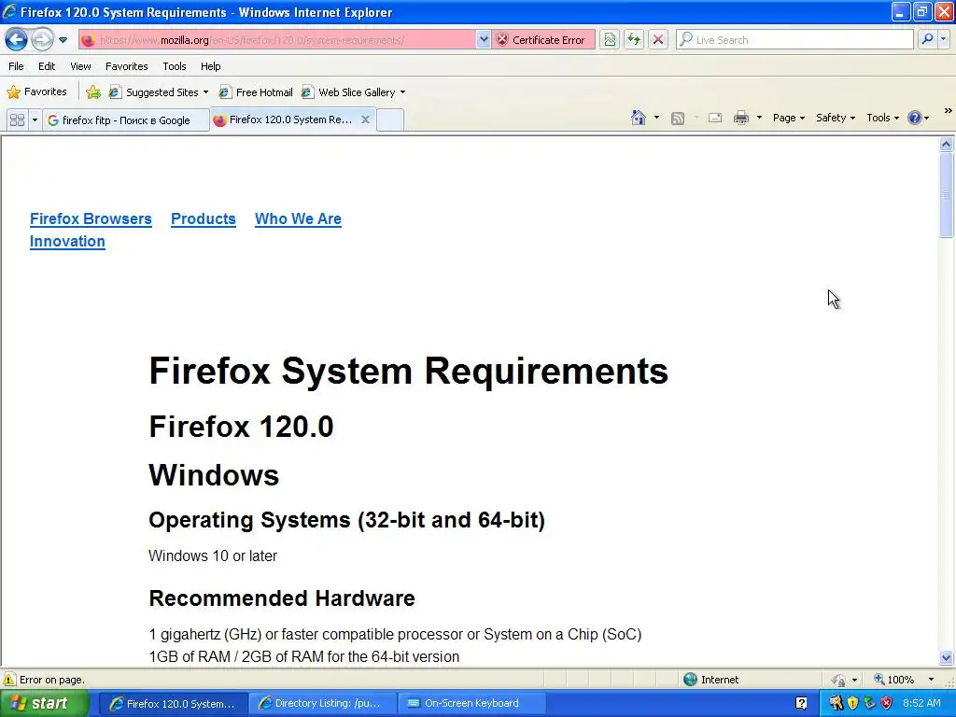The height and width of the screenshot is (717, 956).
Task: Expand Suggested Sites dropdown arrow
Action: [205, 92]
